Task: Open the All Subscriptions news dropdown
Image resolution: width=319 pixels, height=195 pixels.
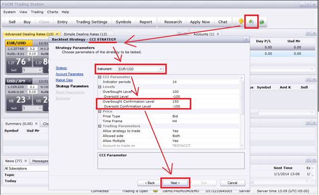Action: coord(27,168)
